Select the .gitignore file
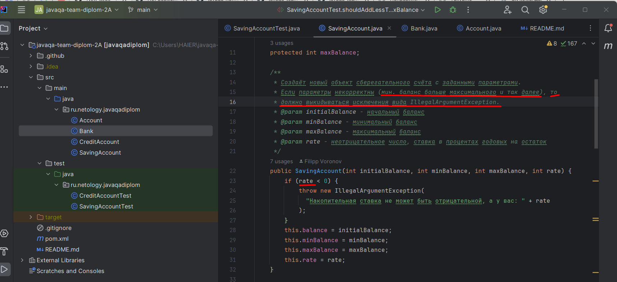The height and width of the screenshot is (282, 617). click(54, 228)
